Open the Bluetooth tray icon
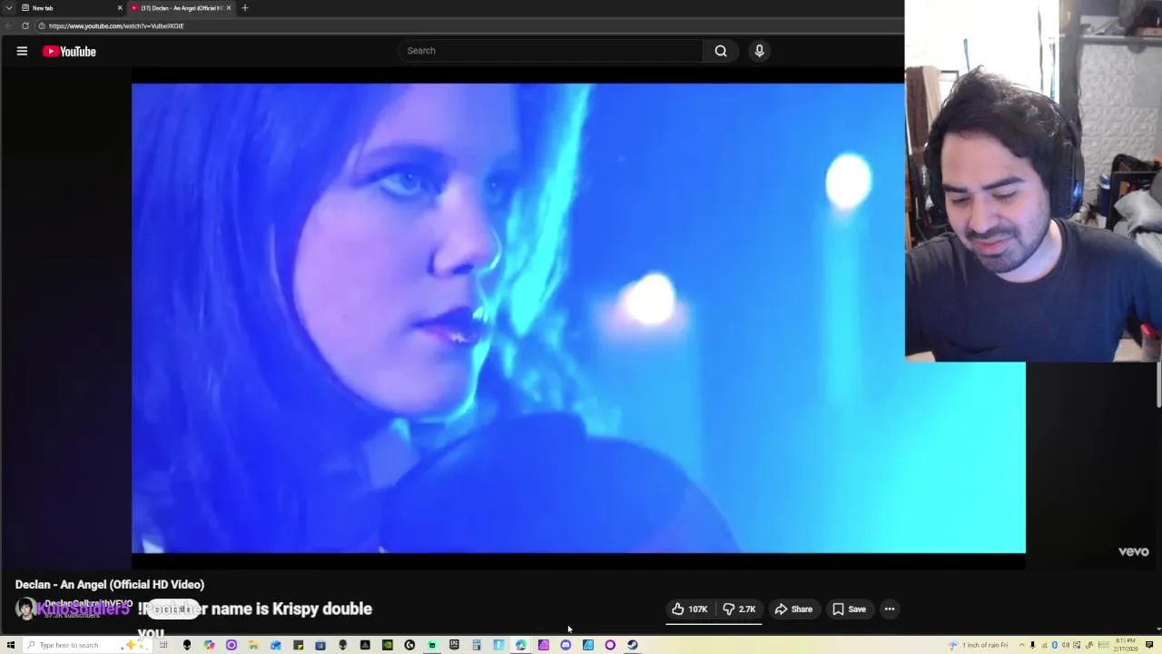Screen dimensions: 1162x654 pyautogui.click(x=1055, y=645)
